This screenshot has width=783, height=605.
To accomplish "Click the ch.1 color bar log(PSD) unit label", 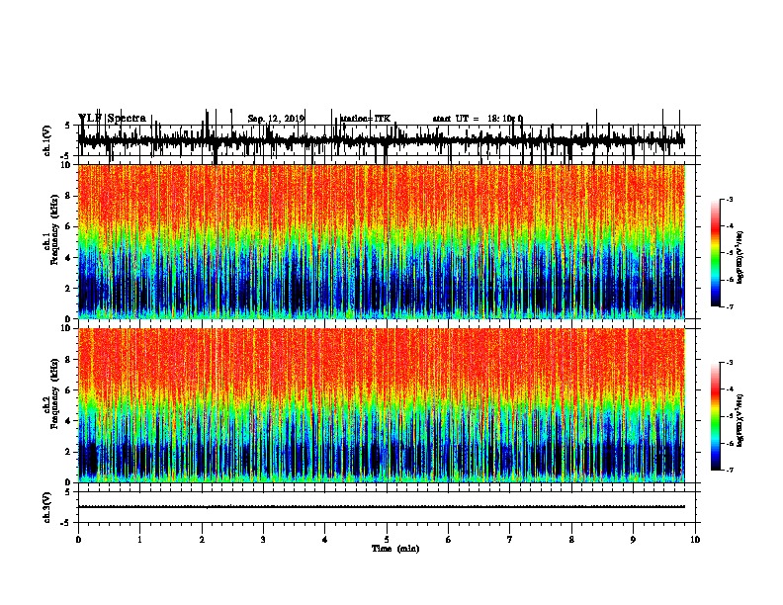I will click(x=740, y=257).
